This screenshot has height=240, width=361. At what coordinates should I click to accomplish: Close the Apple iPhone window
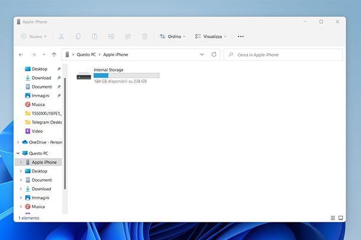[x=337, y=22]
